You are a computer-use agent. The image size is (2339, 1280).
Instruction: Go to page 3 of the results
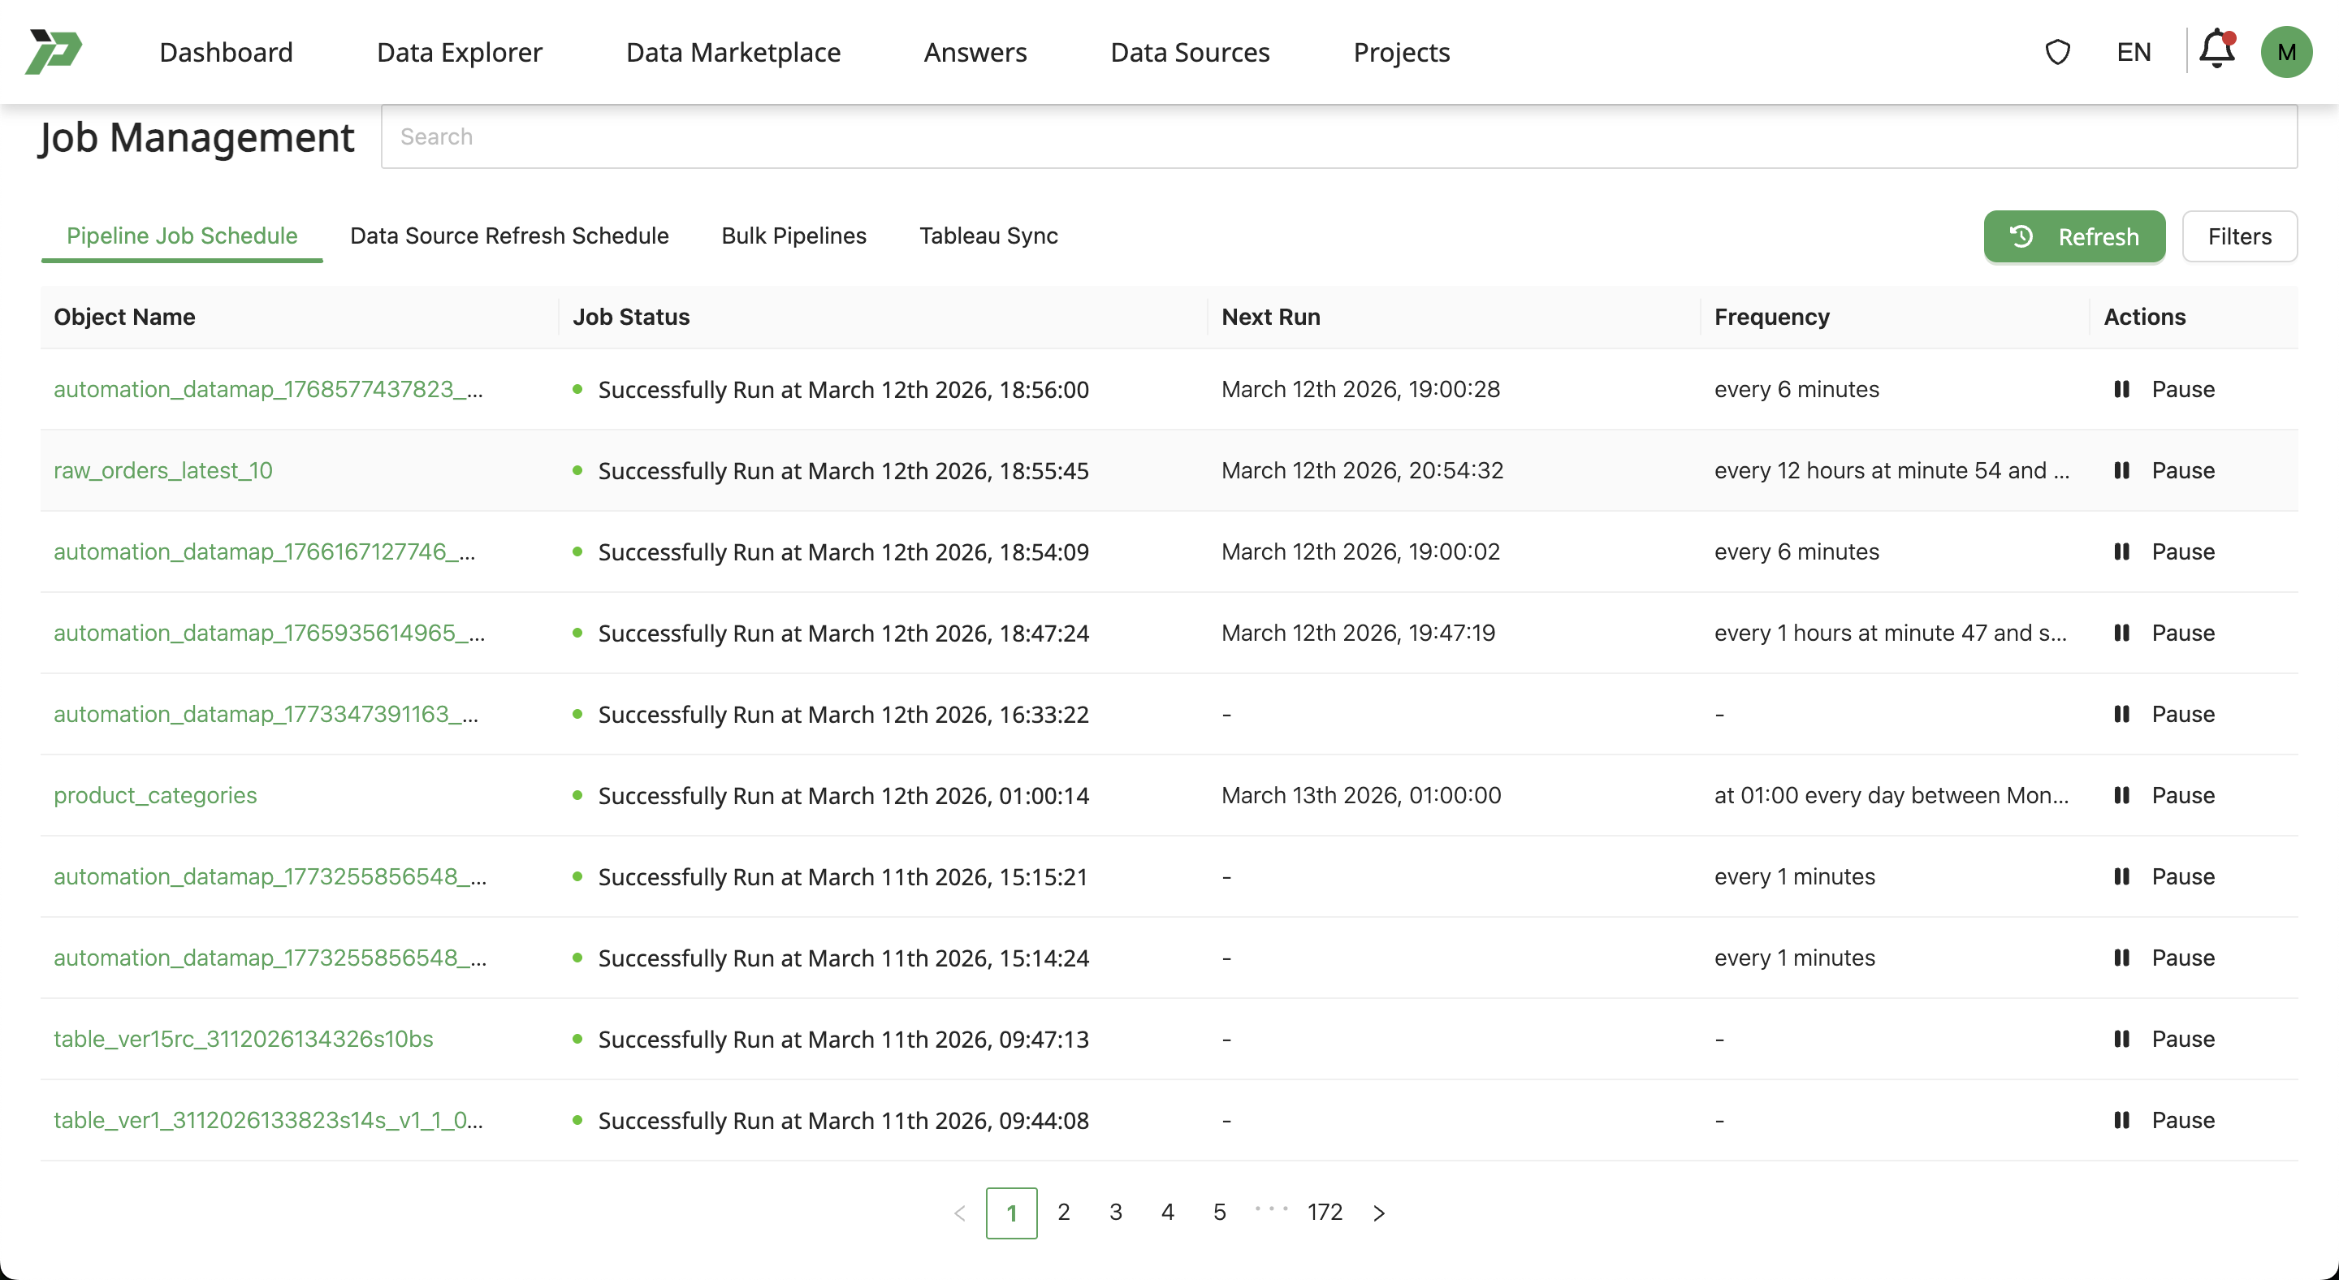pyautogui.click(x=1115, y=1212)
